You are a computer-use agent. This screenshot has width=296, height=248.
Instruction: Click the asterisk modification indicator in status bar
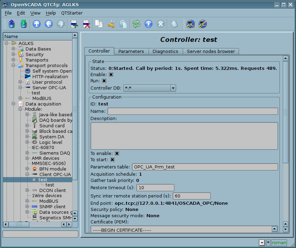pyautogui.click(x=268, y=243)
